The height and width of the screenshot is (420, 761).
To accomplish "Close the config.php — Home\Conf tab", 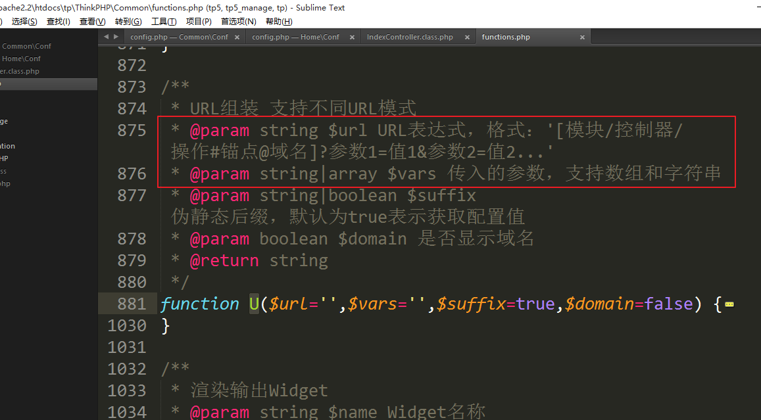I will 352,37.
